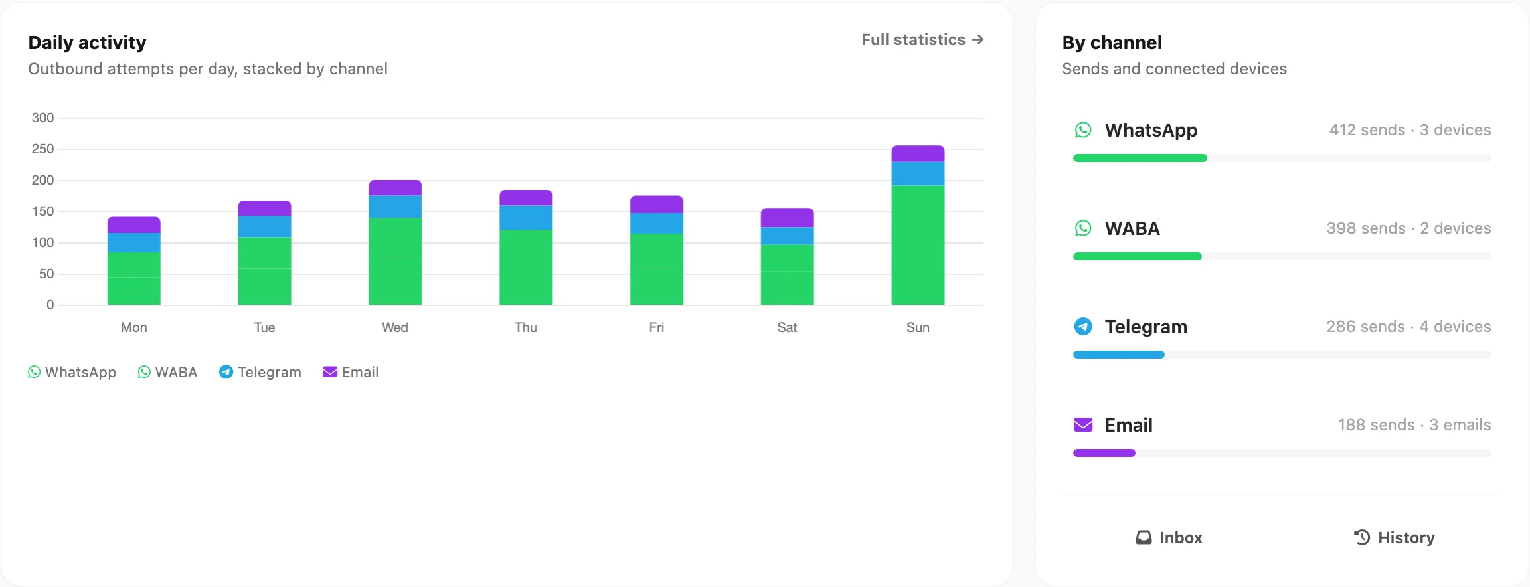Viewport: 1530px width, 587px height.
Task: Click the 300 y-axis label
Action: 42,118
